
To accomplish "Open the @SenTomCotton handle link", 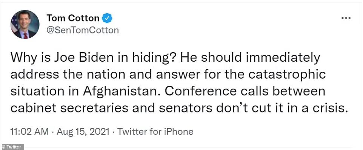I will 83,30.
